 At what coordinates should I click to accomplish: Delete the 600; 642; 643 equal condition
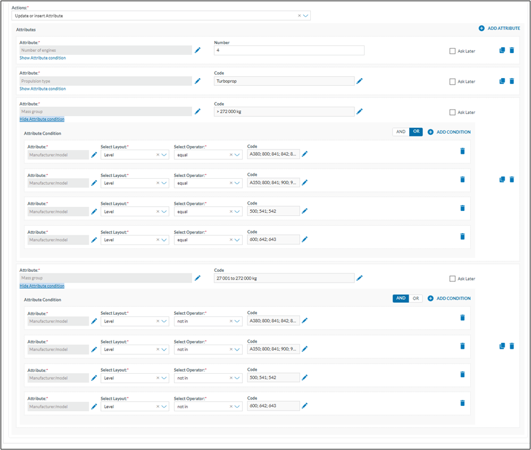462,237
